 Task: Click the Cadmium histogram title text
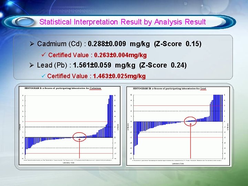coord(63,88)
